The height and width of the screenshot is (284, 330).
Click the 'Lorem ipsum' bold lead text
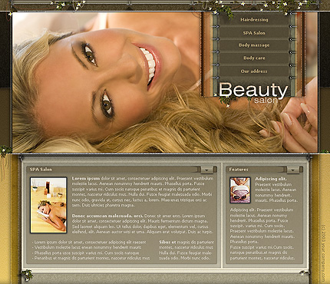pyautogui.click(x=86, y=178)
